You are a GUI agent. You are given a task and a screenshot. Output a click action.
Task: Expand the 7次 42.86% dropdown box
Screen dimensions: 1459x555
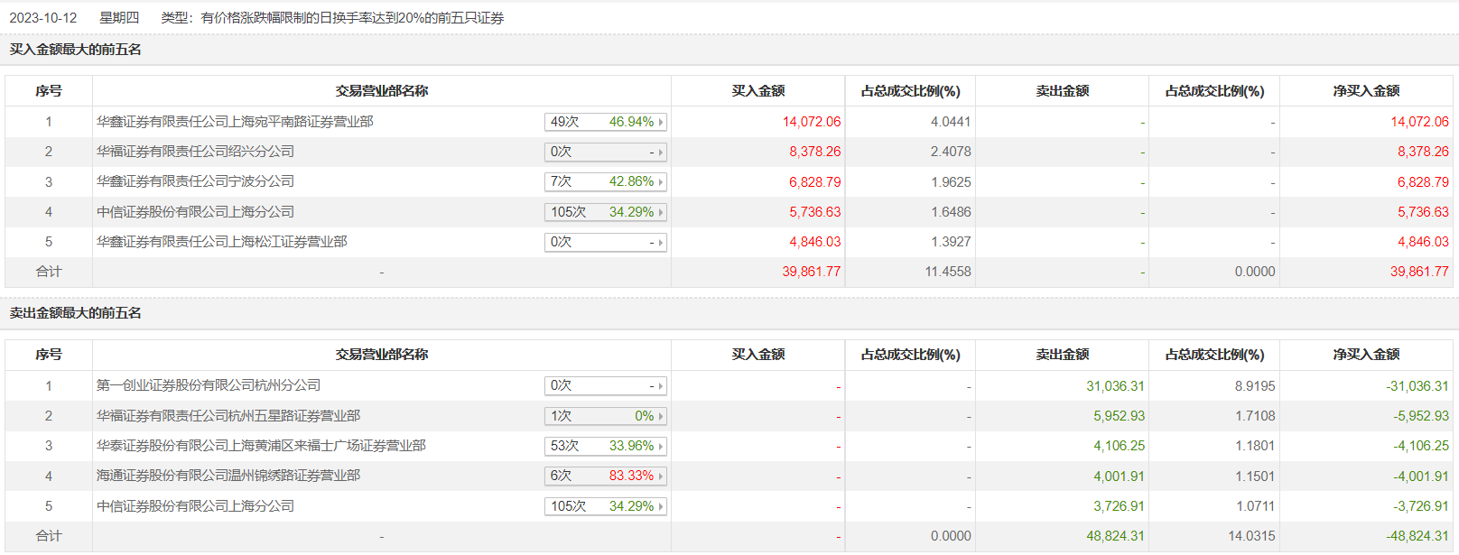tap(606, 181)
